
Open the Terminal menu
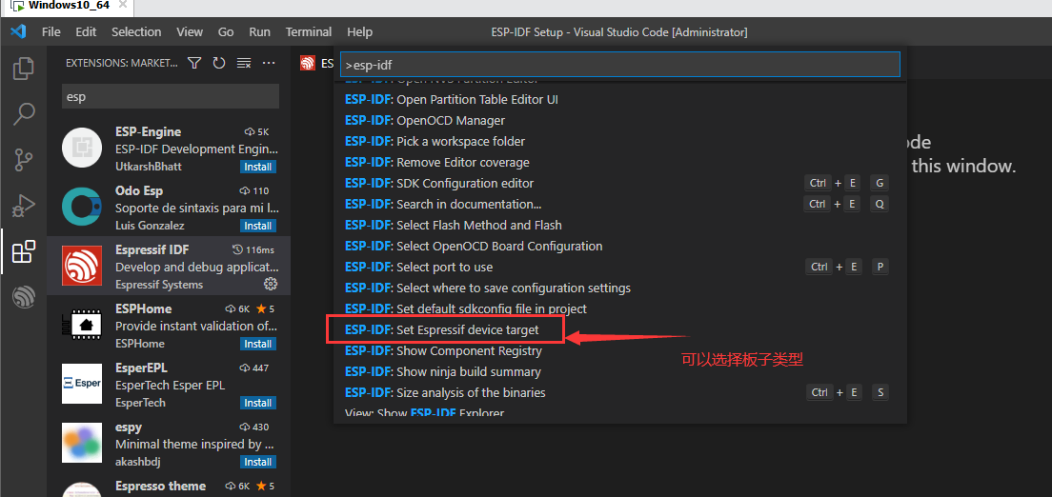309,31
